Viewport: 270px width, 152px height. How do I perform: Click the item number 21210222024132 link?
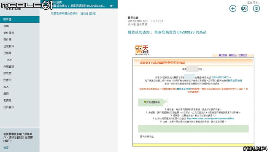[220, 78]
